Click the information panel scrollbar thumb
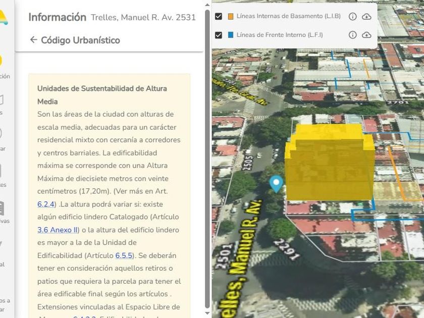 207,159
